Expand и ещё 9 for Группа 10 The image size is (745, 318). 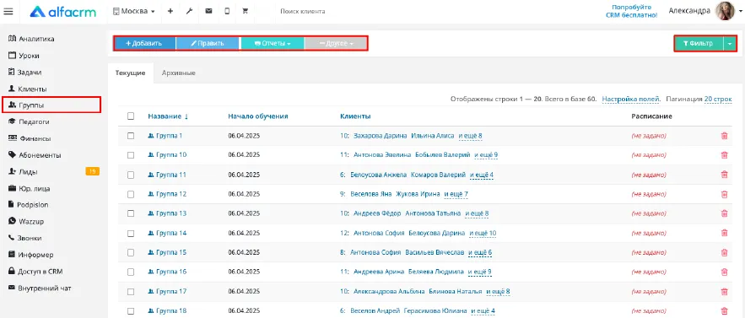coord(486,155)
